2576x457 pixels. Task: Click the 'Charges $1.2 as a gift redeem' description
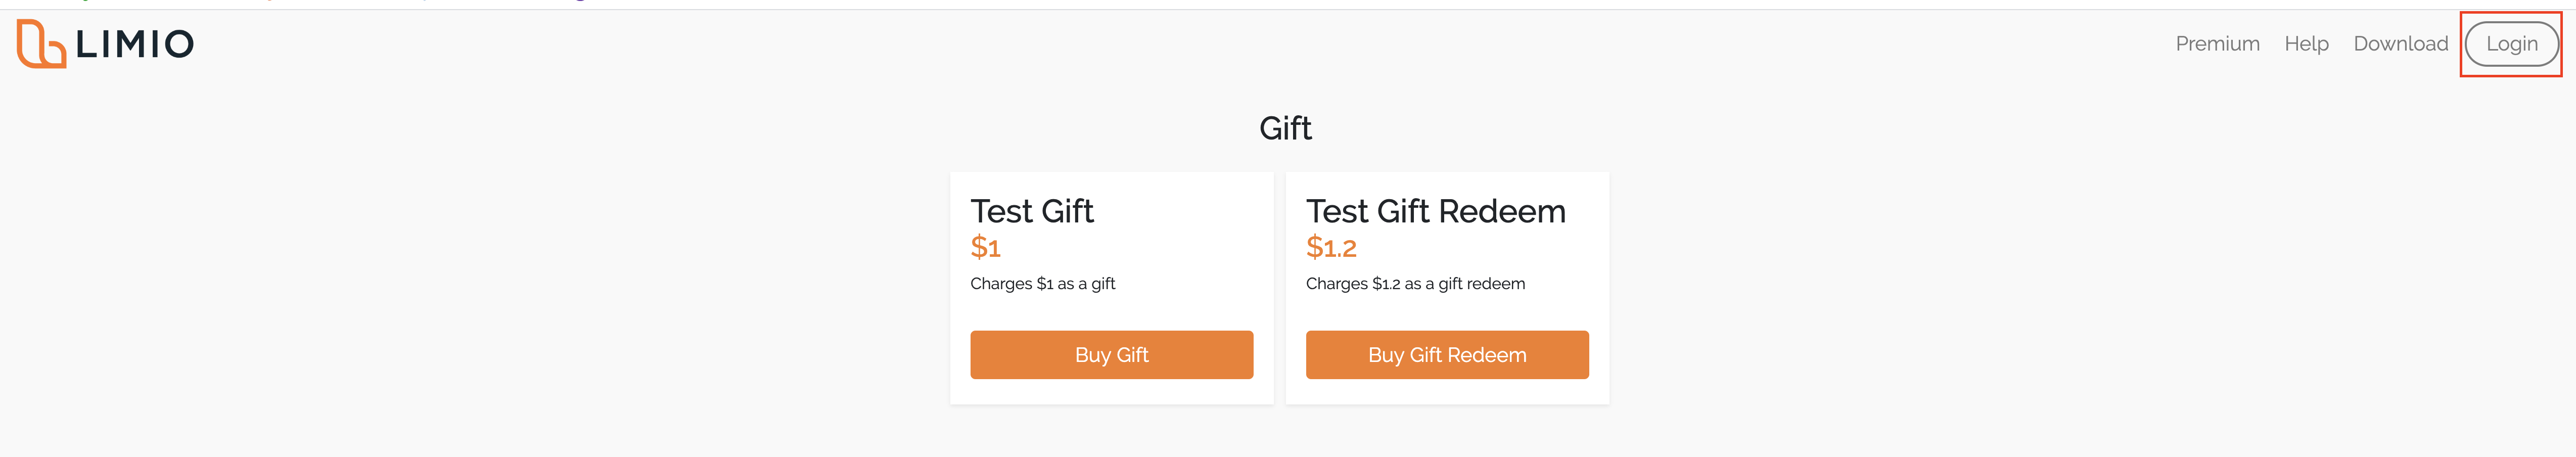coord(1415,284)
